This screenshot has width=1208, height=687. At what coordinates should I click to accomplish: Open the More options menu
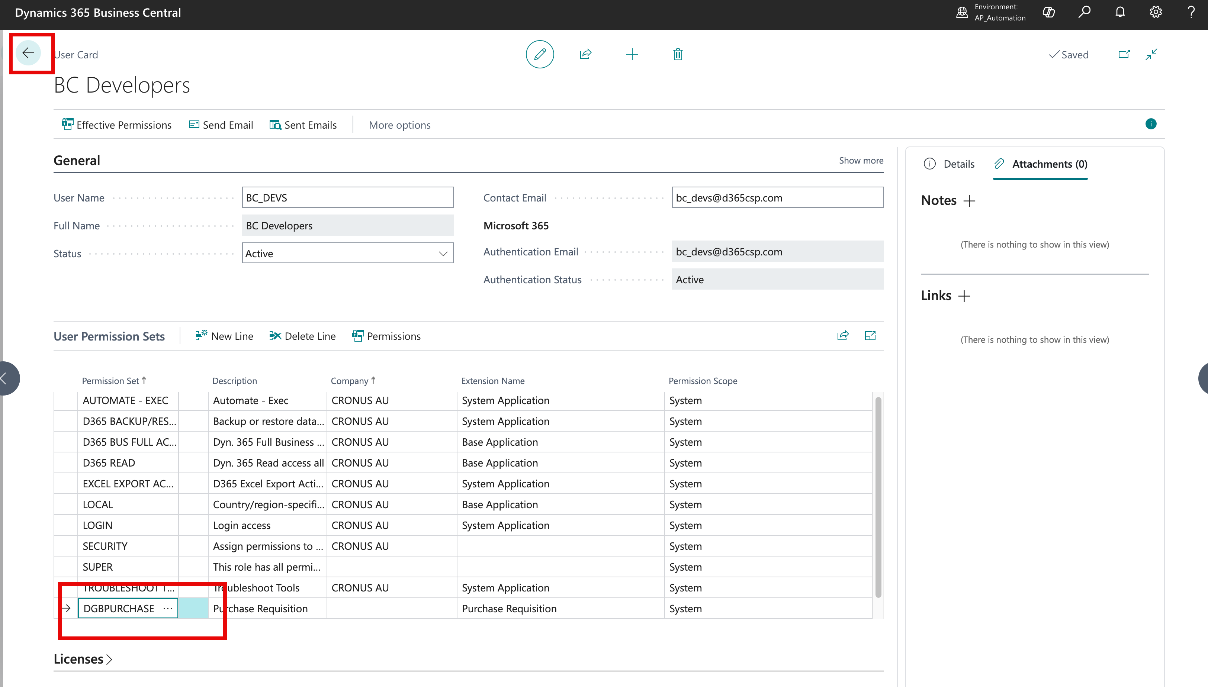pos(399,125)
